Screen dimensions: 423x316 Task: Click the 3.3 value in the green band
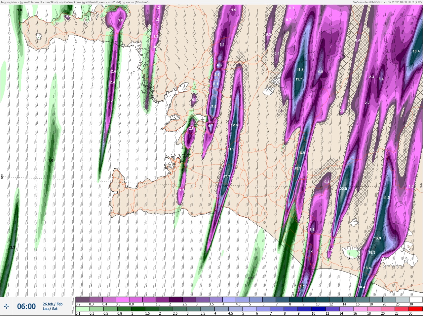pos(13,247)
